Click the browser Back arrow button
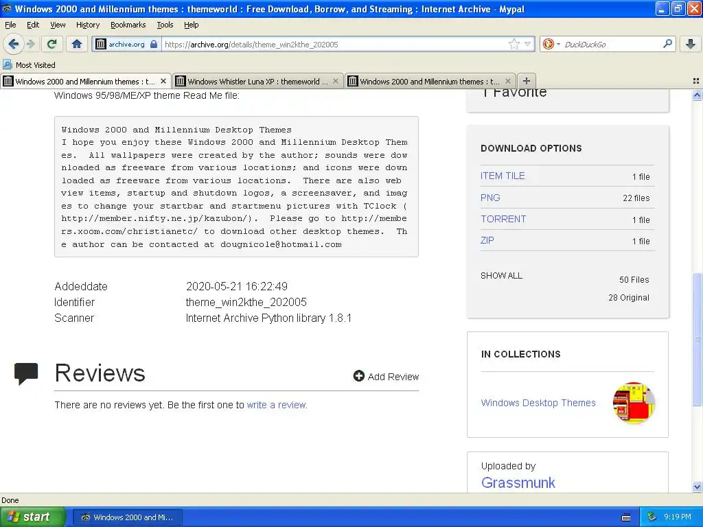This screenshot has width=703, height=527. click(13, 44)
